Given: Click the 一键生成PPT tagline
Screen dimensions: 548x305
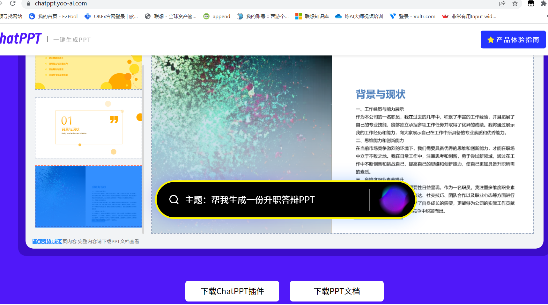Looking at the screenshot, I should [x=72, y=40].
